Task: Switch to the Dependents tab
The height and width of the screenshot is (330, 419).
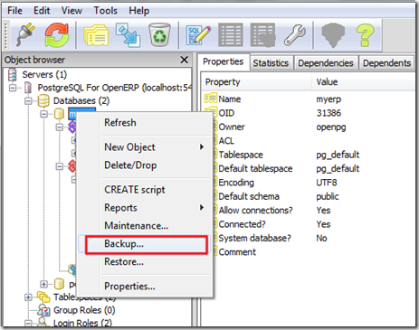Action: point(386,63)
